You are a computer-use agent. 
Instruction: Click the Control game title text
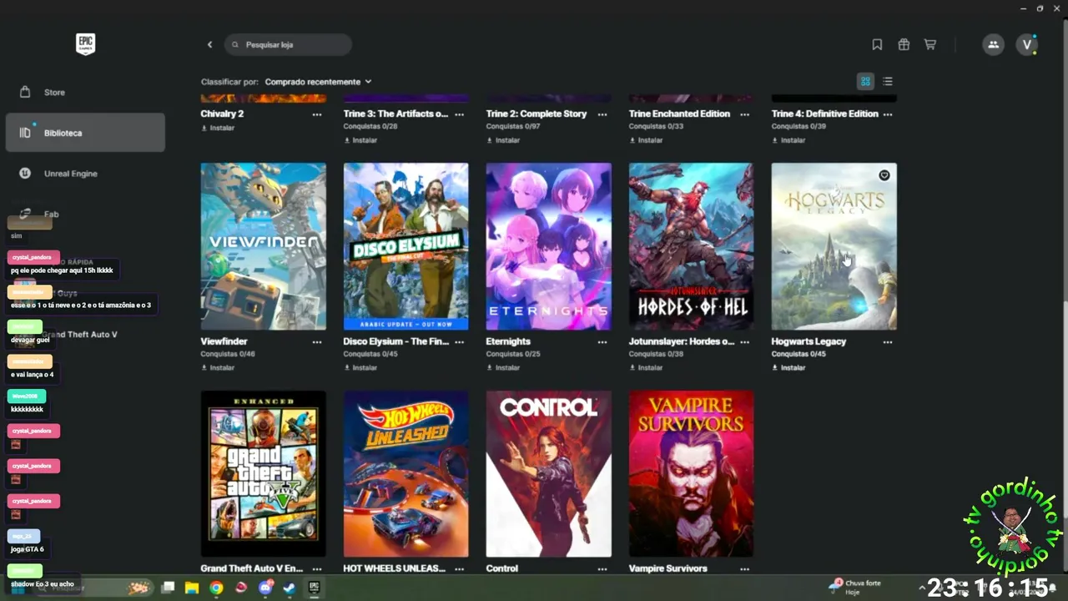coord(502,568)
